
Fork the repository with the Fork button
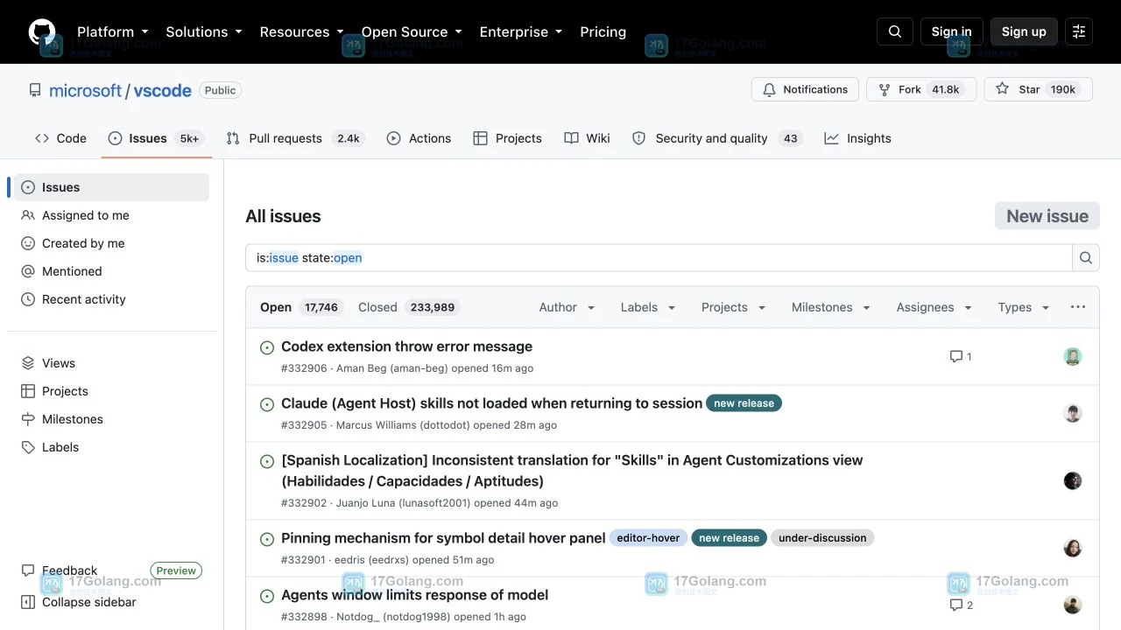(920, 89)
